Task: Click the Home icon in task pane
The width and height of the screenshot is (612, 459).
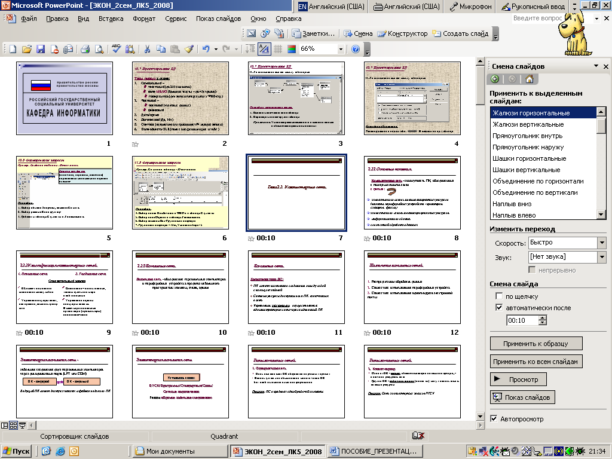Action: pyautogui.click(x=529, y=79)
